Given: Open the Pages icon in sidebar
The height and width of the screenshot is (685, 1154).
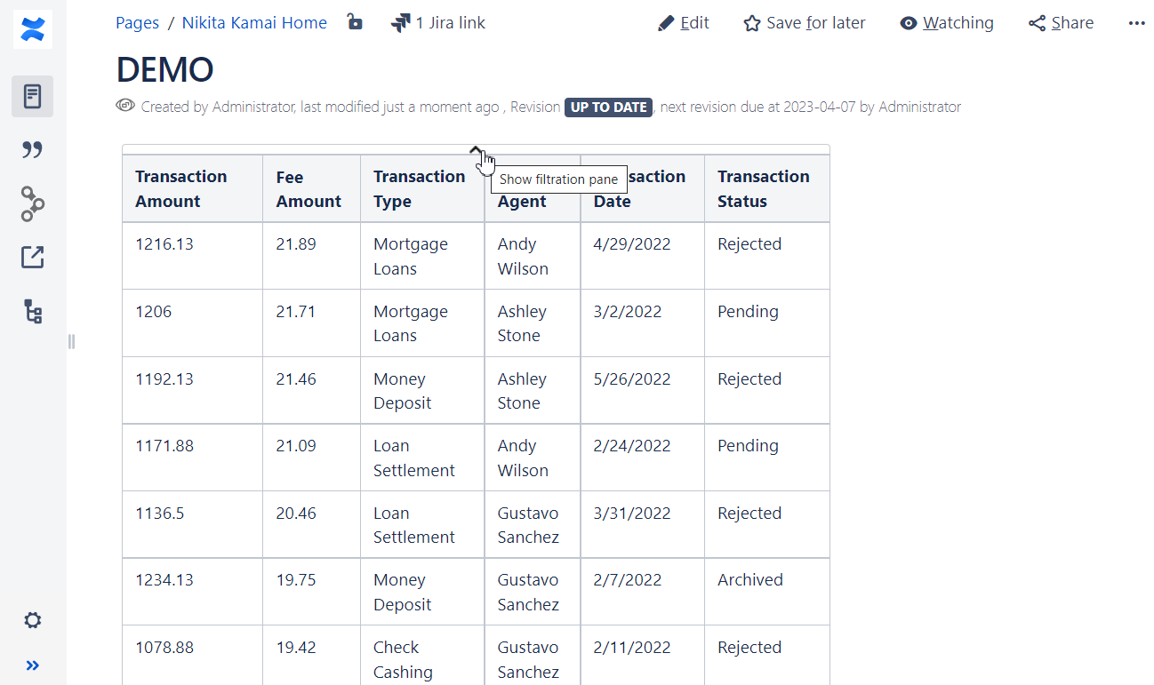Looking at the screenshot, I should pos(33,96).
